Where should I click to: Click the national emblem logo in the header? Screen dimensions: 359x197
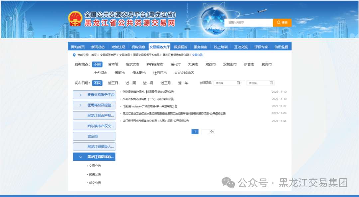(76, 19)
